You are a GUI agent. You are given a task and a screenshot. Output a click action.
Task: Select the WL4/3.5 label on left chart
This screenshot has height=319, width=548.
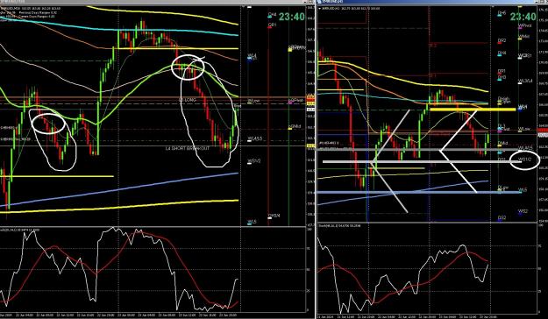pos(254,138)
